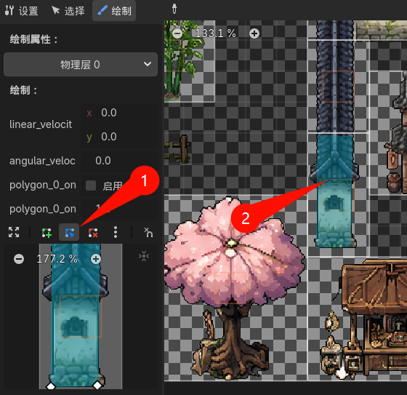The image size is (407, 395).
Task: Select the add polygon points tool
Action: click(x=47, y=233)
